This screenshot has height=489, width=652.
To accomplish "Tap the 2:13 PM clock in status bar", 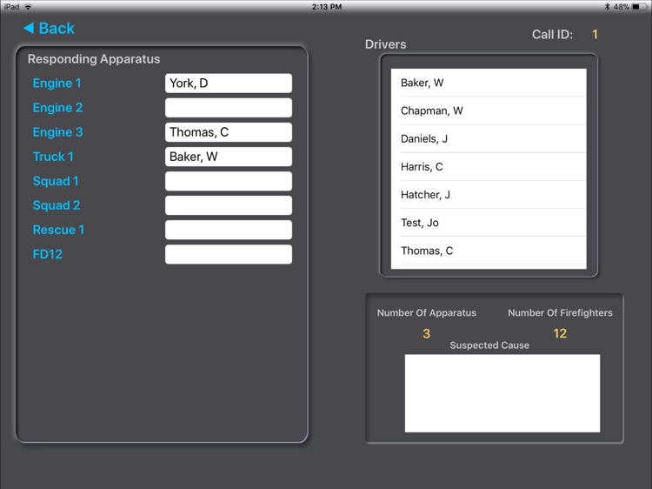I will point(327,7).
